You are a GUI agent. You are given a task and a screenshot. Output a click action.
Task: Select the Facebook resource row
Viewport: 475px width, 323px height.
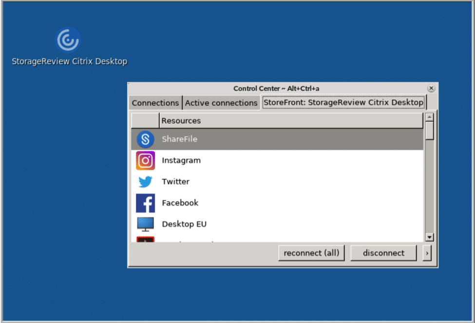pos(277,203)
